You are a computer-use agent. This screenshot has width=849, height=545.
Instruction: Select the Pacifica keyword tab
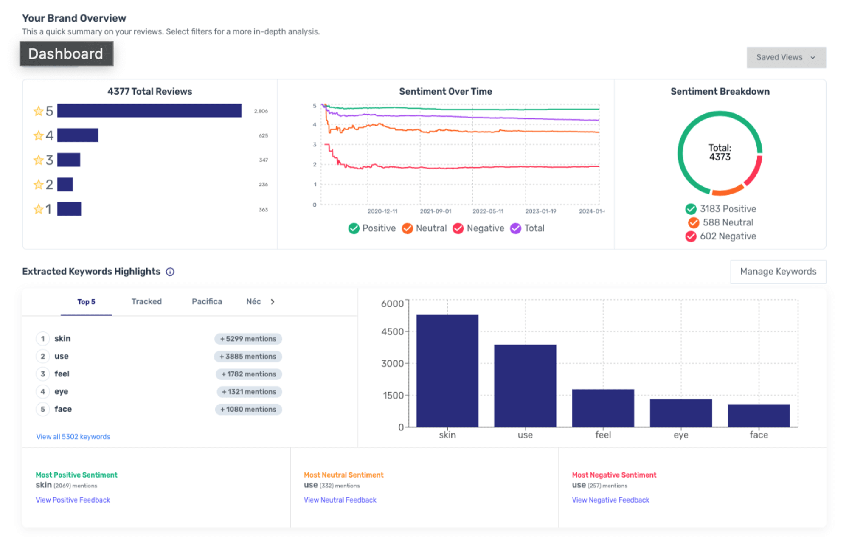click(207, 301)
